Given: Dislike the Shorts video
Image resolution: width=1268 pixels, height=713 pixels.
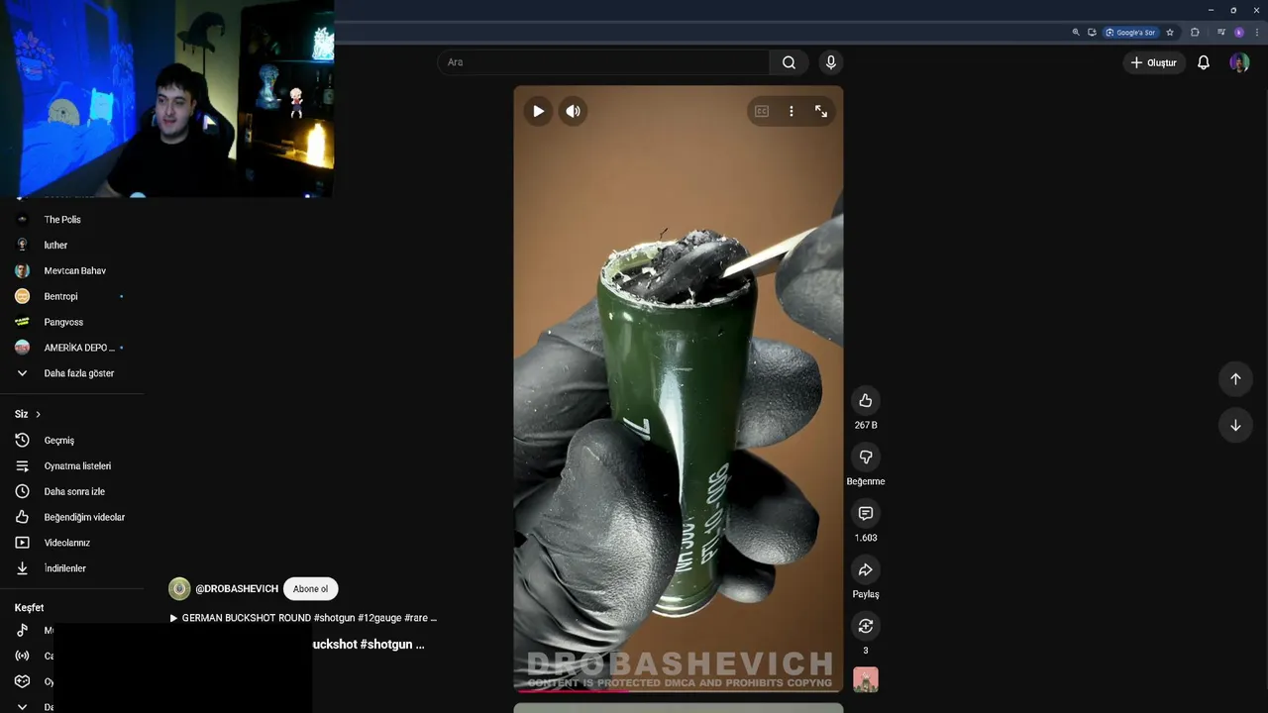Looking at the screenshot, I should click(x=866, y=457).
